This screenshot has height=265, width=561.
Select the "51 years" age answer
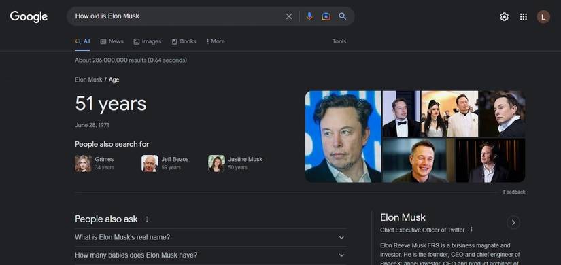tap(111, 104)
